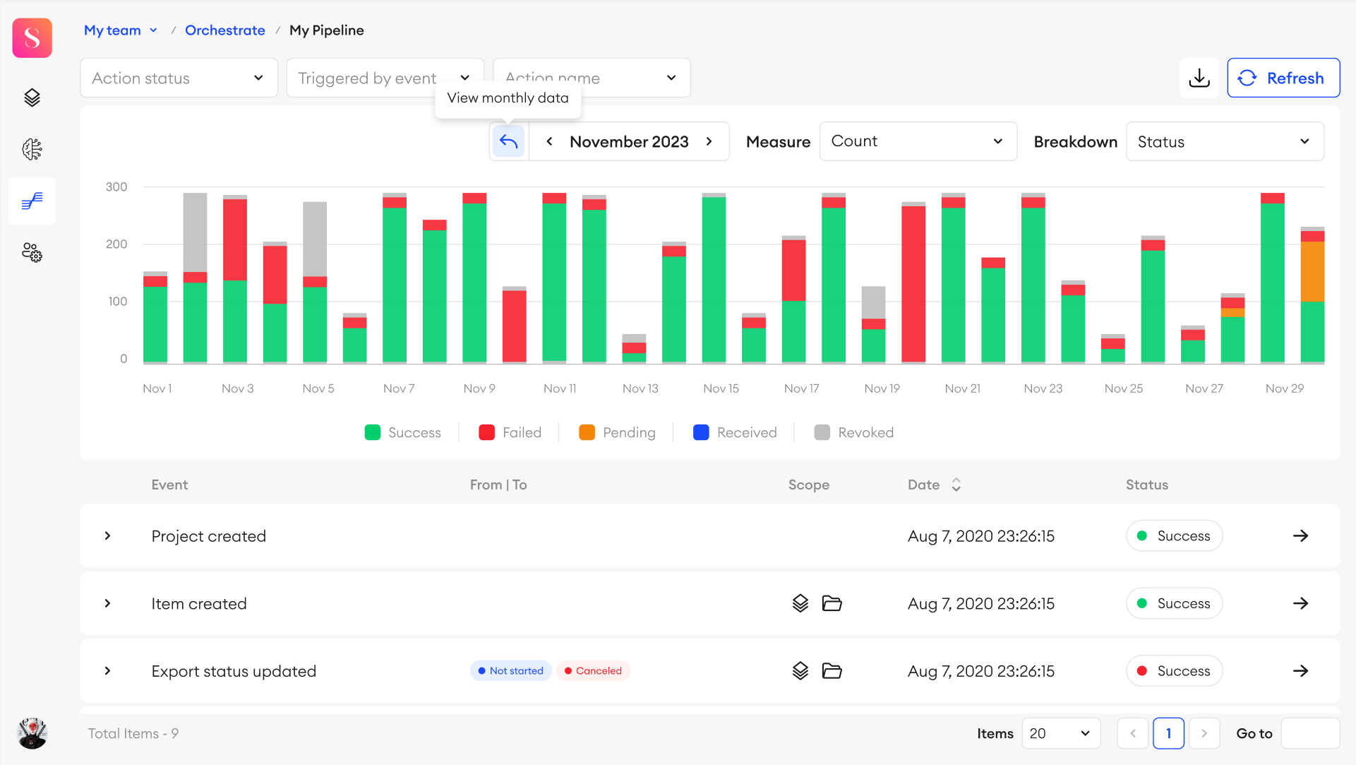
Task: Navigate to Orchestrate in the breadcrumb
Action: pyautogui.click(x=224, y=30)
